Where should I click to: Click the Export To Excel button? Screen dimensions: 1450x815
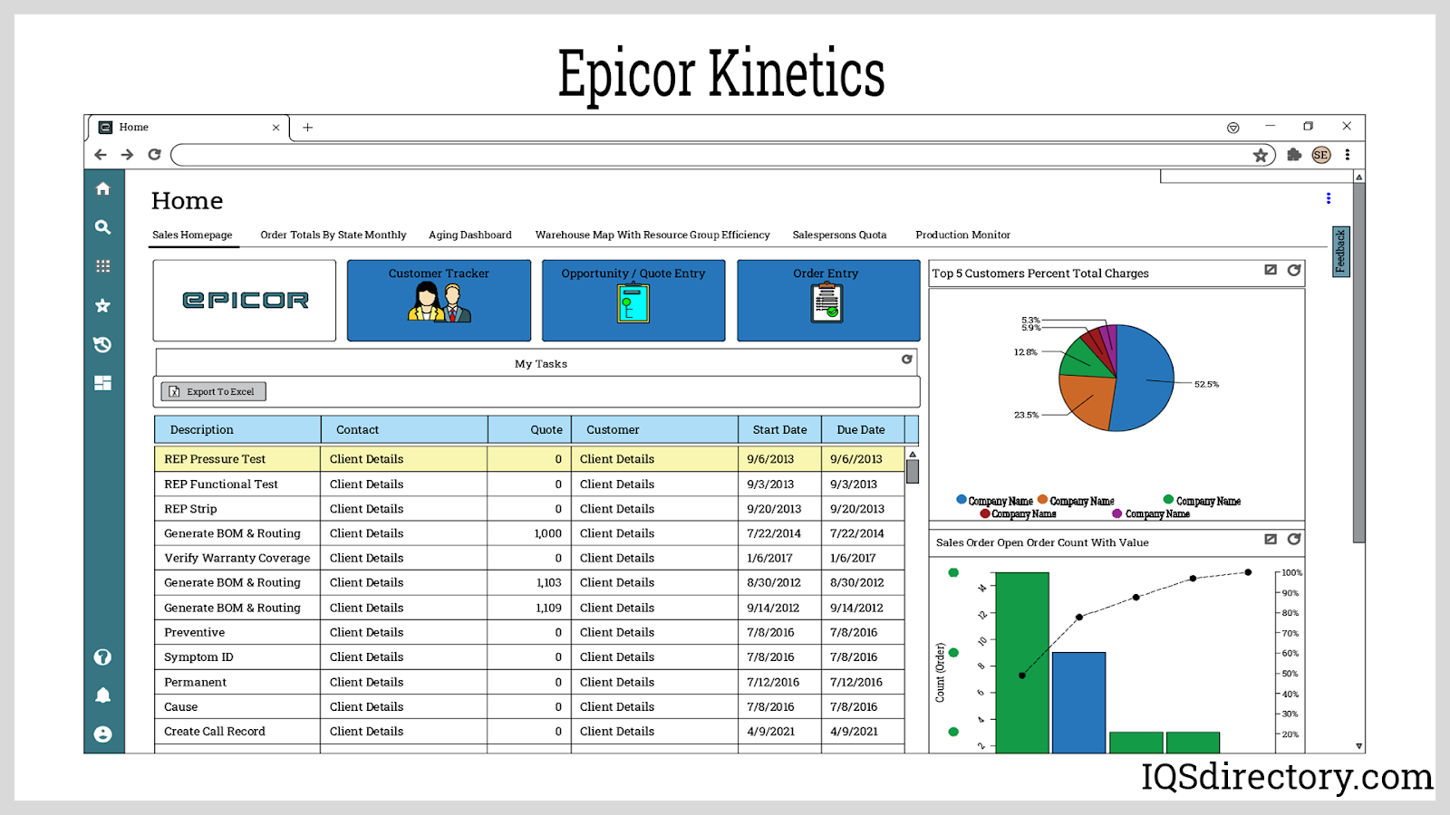pyautogui.click(x=214, y=391)
